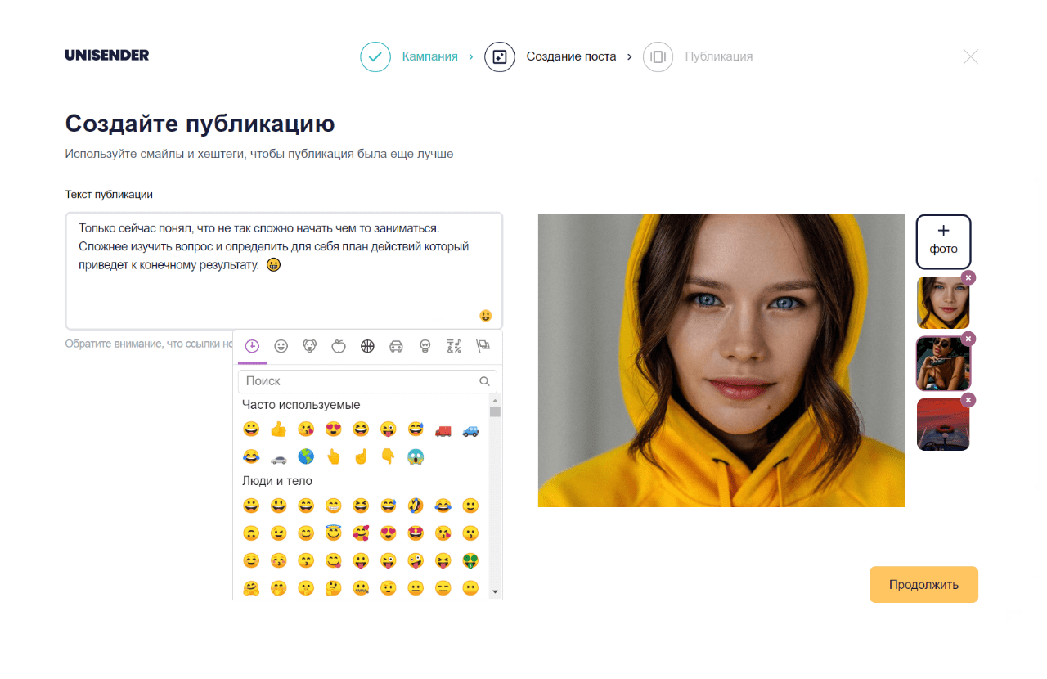Click the large preview photo
The height and width of the screenshot is (679, 1047).
[x=721, y=360]
